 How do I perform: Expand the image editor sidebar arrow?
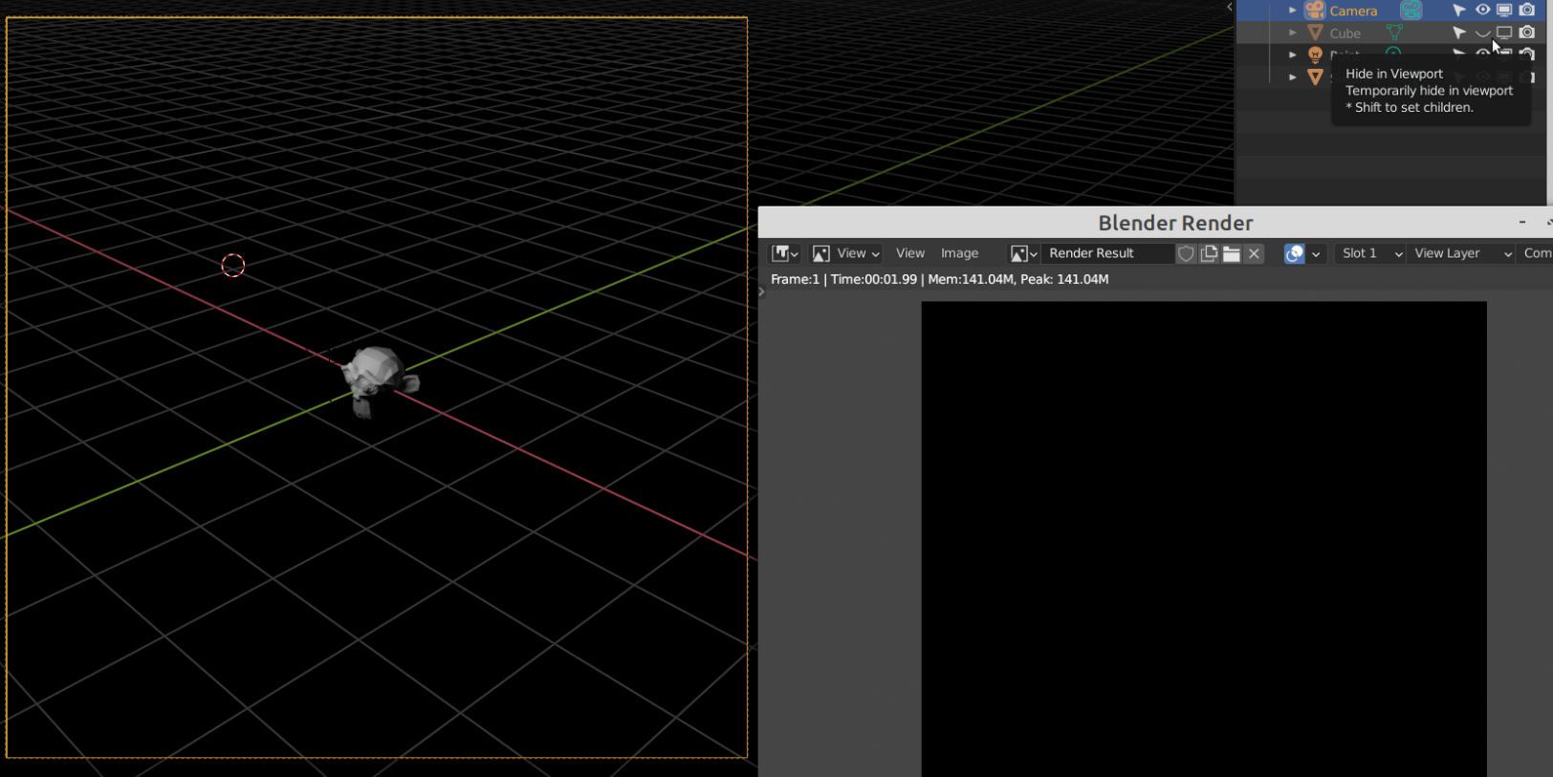coord(762,291)
